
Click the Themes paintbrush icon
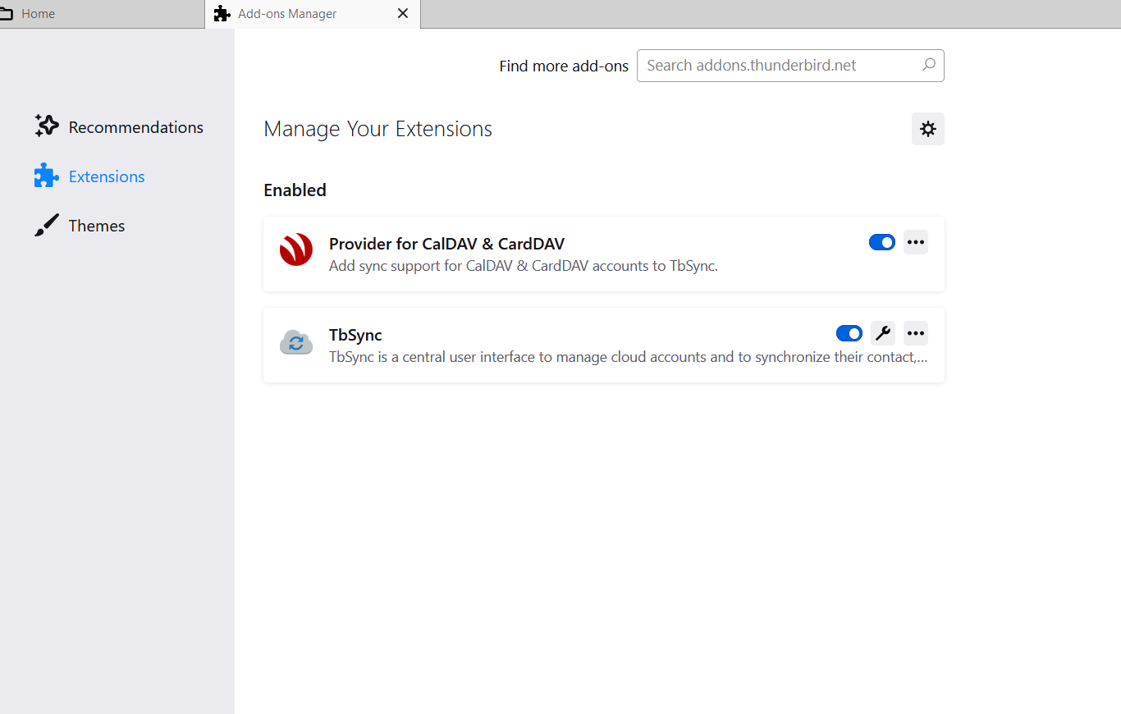tap(47, 225)
